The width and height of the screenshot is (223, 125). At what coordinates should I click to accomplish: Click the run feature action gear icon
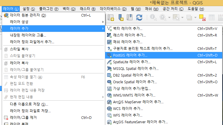click(163, 17)
